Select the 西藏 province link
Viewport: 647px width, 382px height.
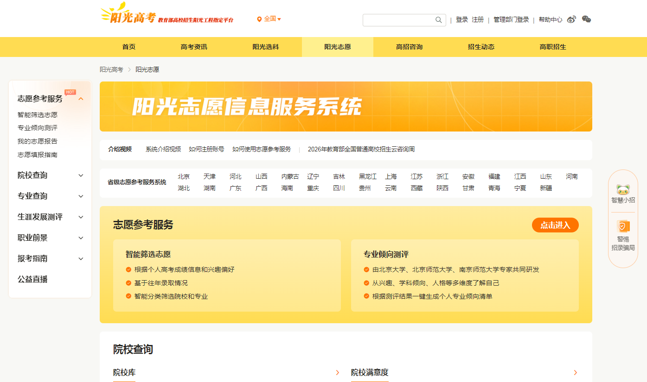coord(416,188)
